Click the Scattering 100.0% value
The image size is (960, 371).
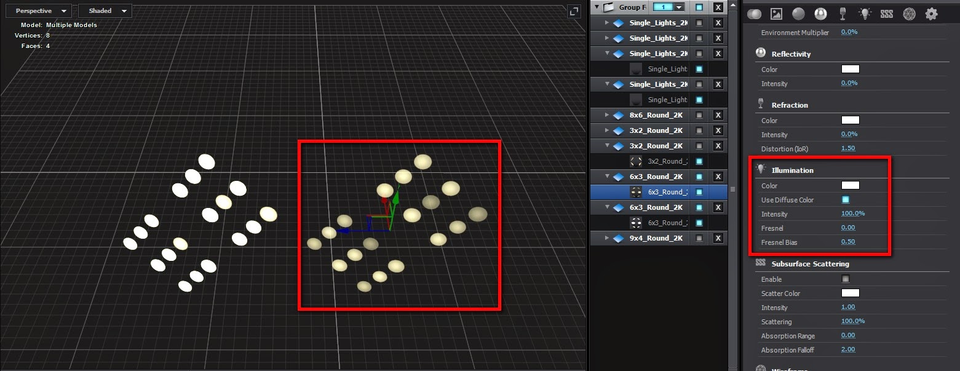[x=853, y=321]
